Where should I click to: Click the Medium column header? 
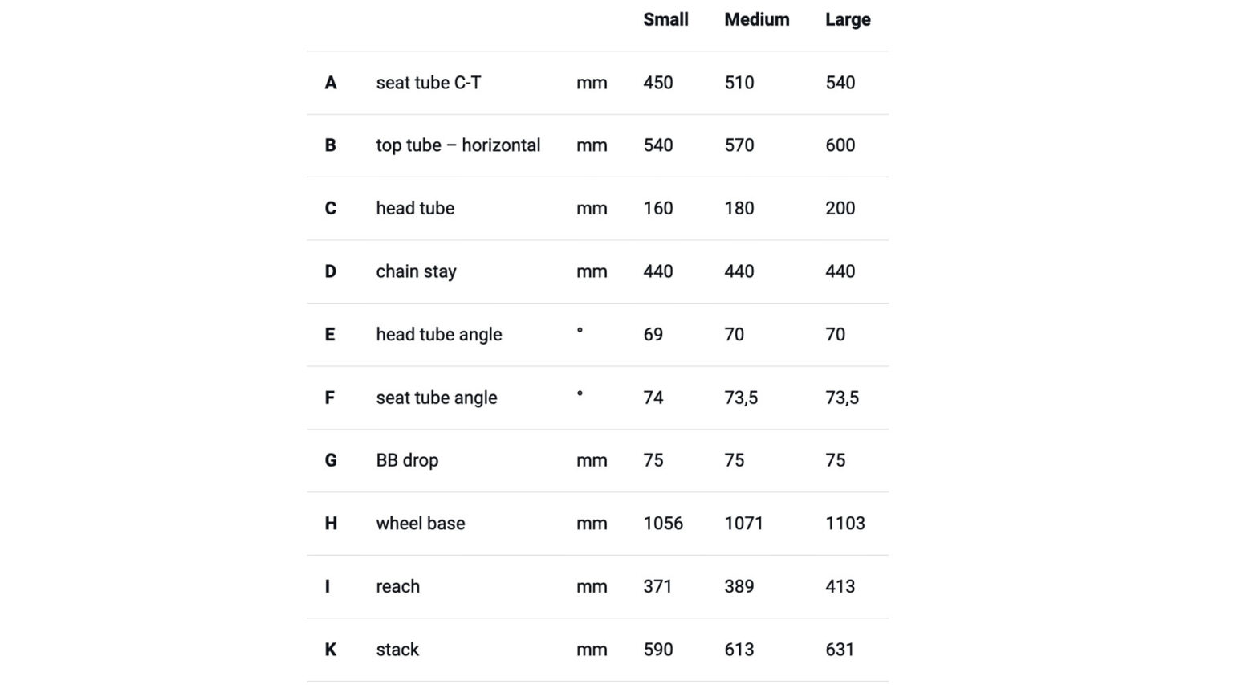pyautogui.click(x=756, y=19)
